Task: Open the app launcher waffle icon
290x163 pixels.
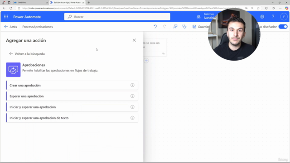Action: pyautogui.click(x=6, y=17)
